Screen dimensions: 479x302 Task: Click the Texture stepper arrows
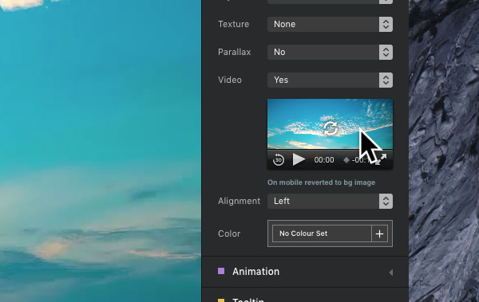click(x=386, y=24)
